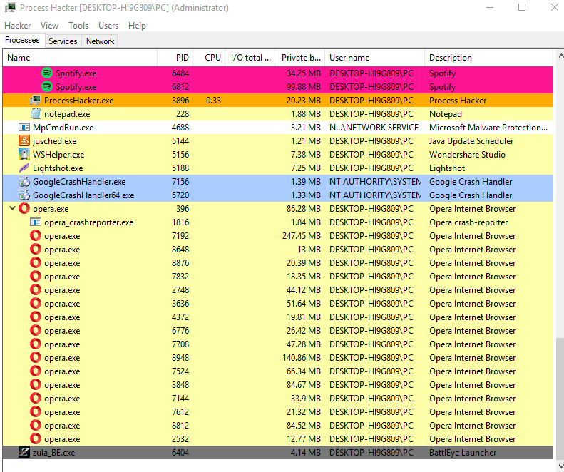The width and height of the screenshot is (564, 472).
Task: Click the notepad.exe icon
Action: click(x=36, y=113)
